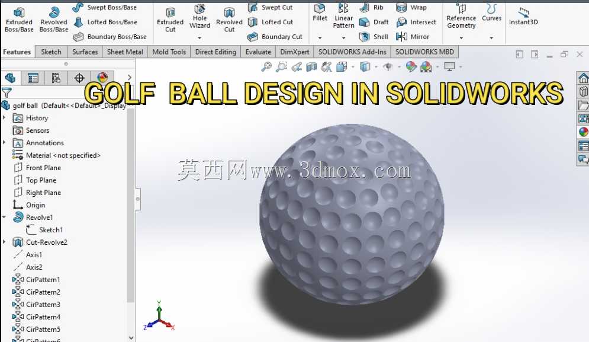This screenshot has height=342, width=589.
Task: Activate the Mirror tool
Action: point(413,37)
